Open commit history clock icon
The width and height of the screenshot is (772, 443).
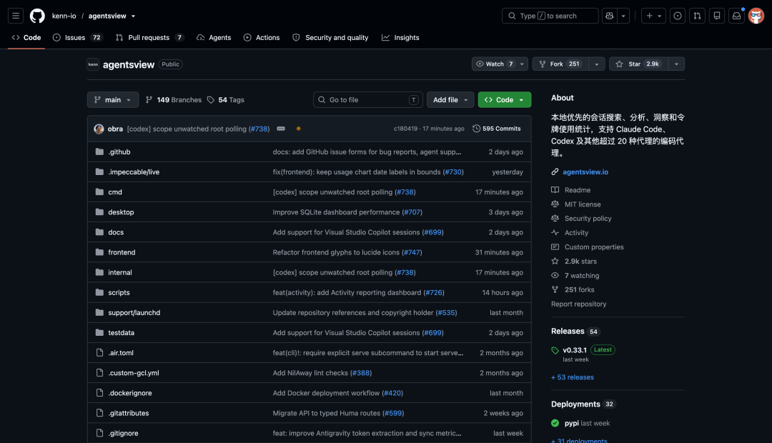476,129
